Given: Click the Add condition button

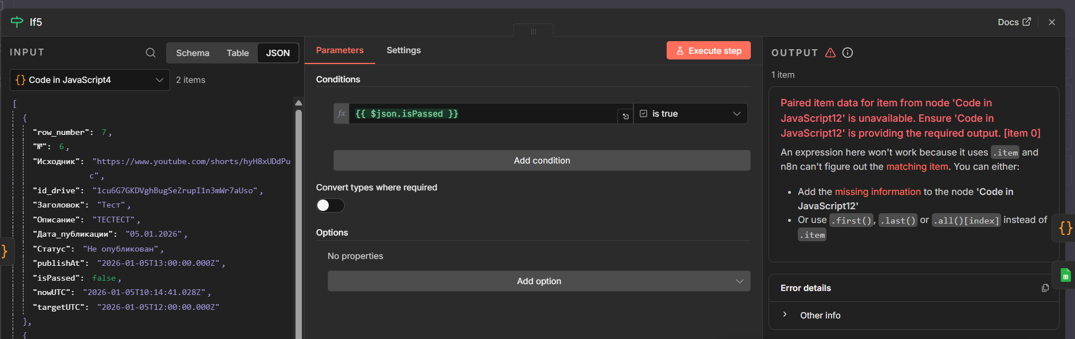Looking at the screenshot, I should pyautogui.click(x=541, y=161).
